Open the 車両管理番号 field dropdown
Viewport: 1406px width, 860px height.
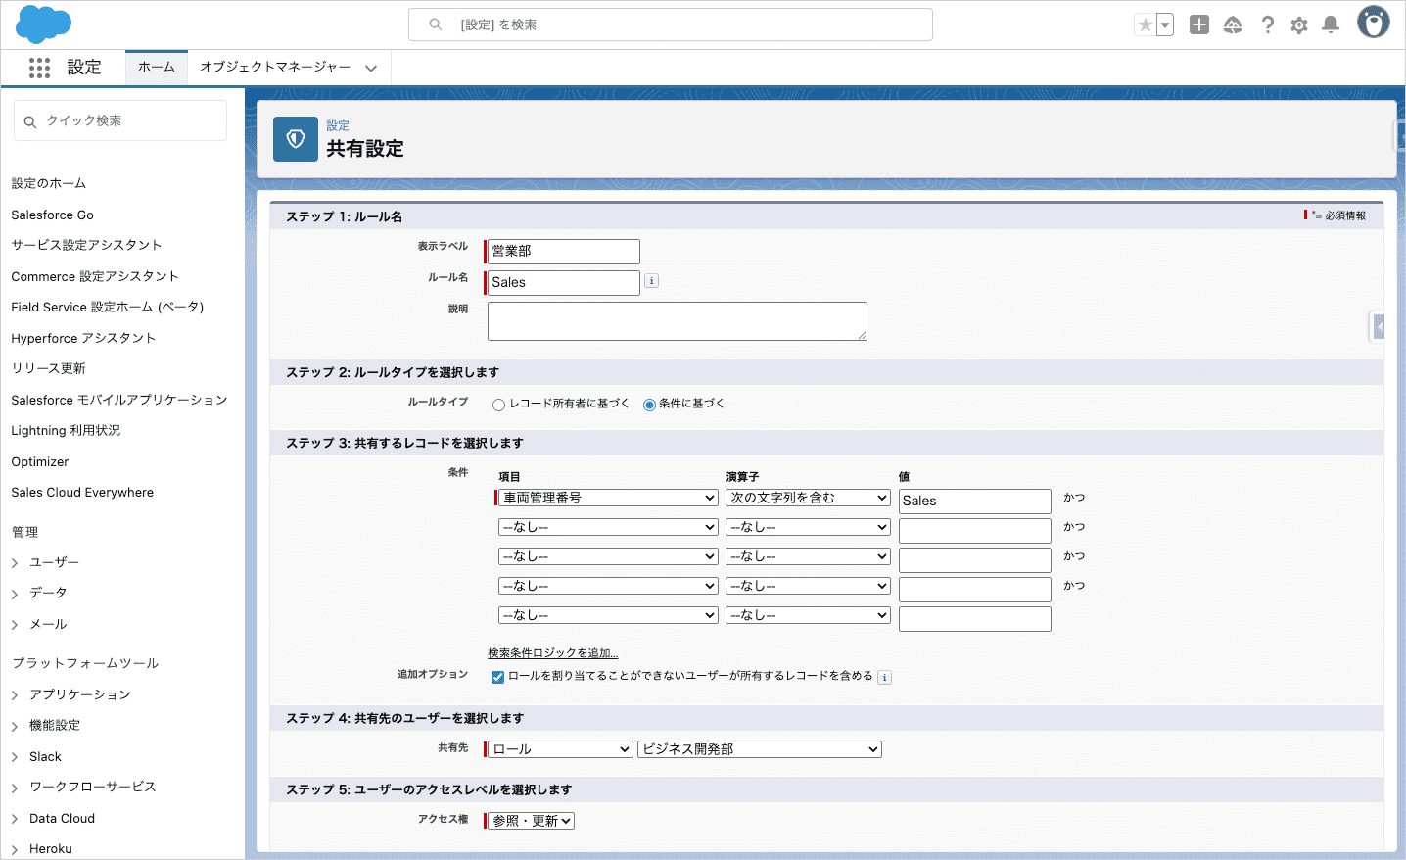coord(607,497)
